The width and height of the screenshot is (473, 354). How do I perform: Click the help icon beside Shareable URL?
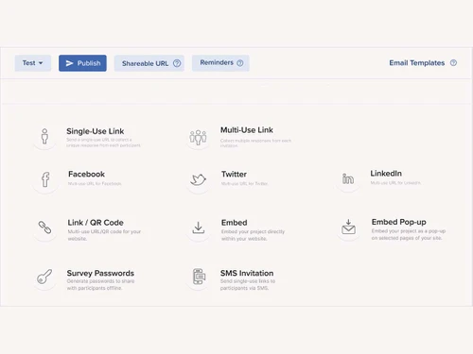tap(177, 63)
